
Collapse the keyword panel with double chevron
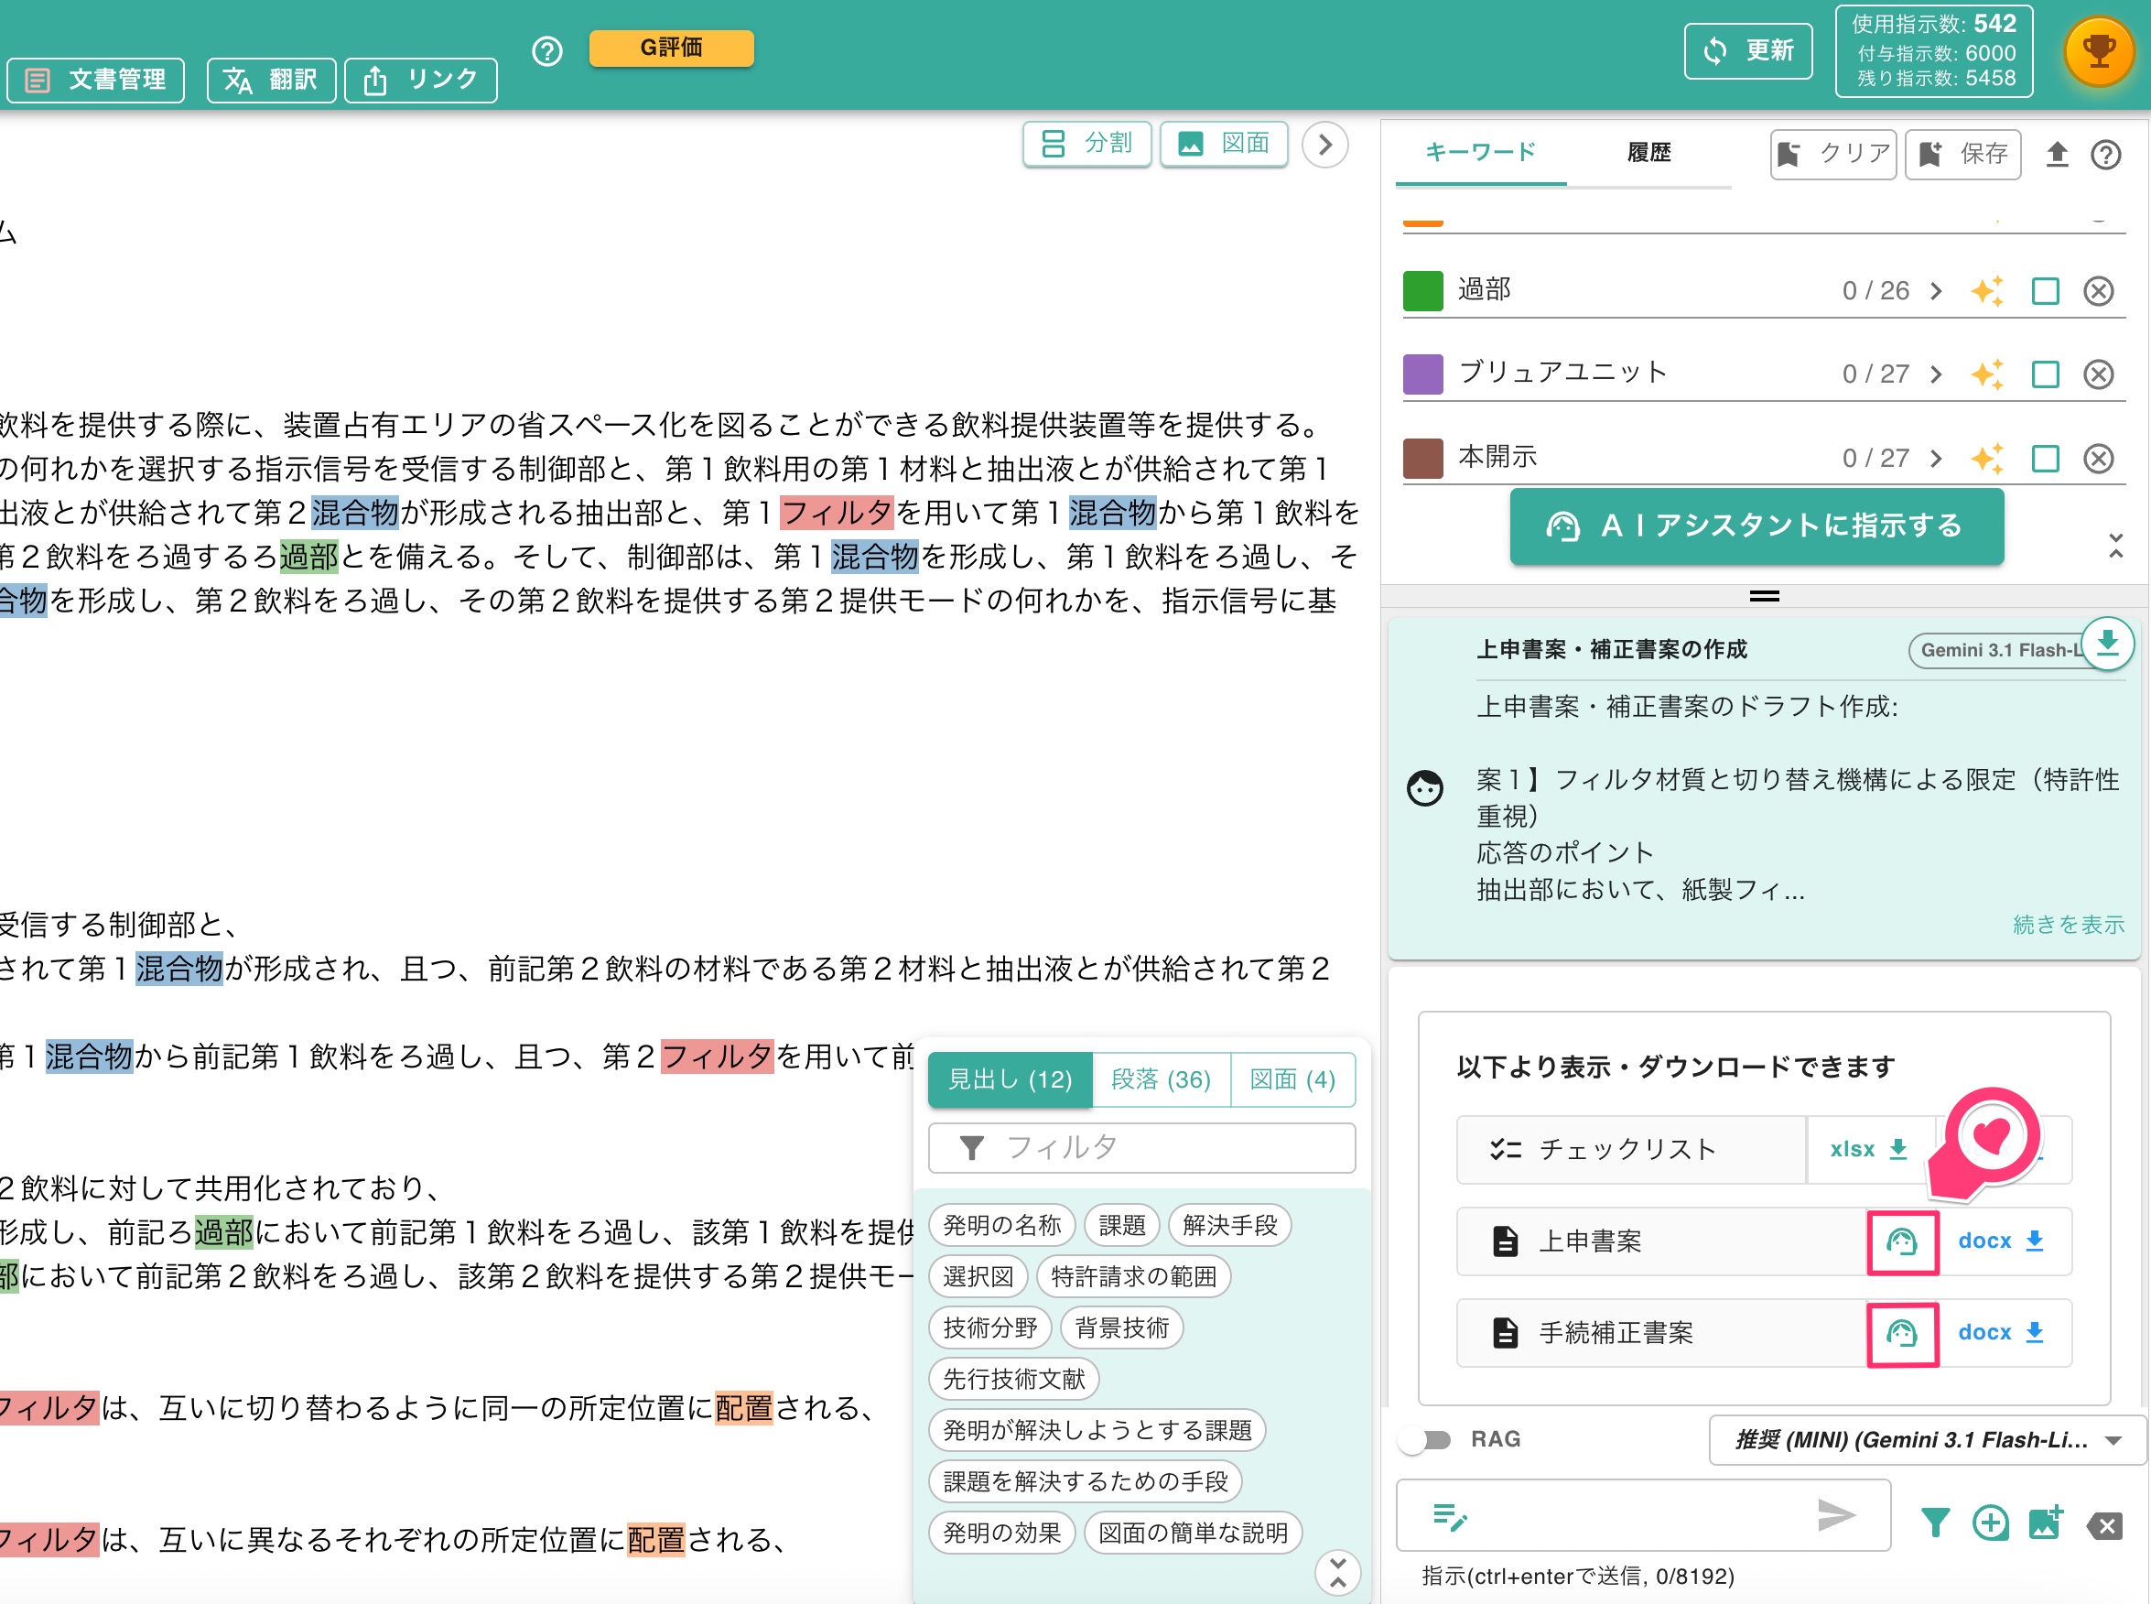[x=2115, y=546]
